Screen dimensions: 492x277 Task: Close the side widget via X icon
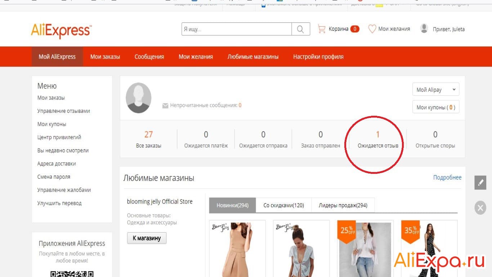(480, 208)
